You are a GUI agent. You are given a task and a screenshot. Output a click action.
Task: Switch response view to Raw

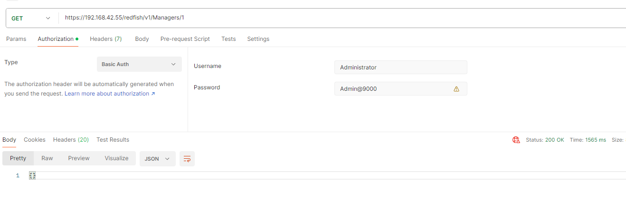47,158
